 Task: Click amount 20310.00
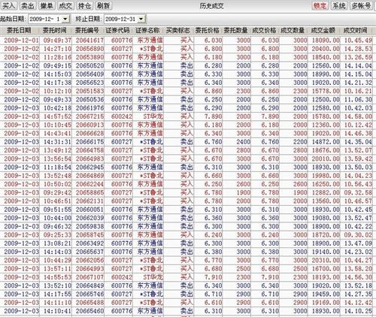(x=326, y=261)
